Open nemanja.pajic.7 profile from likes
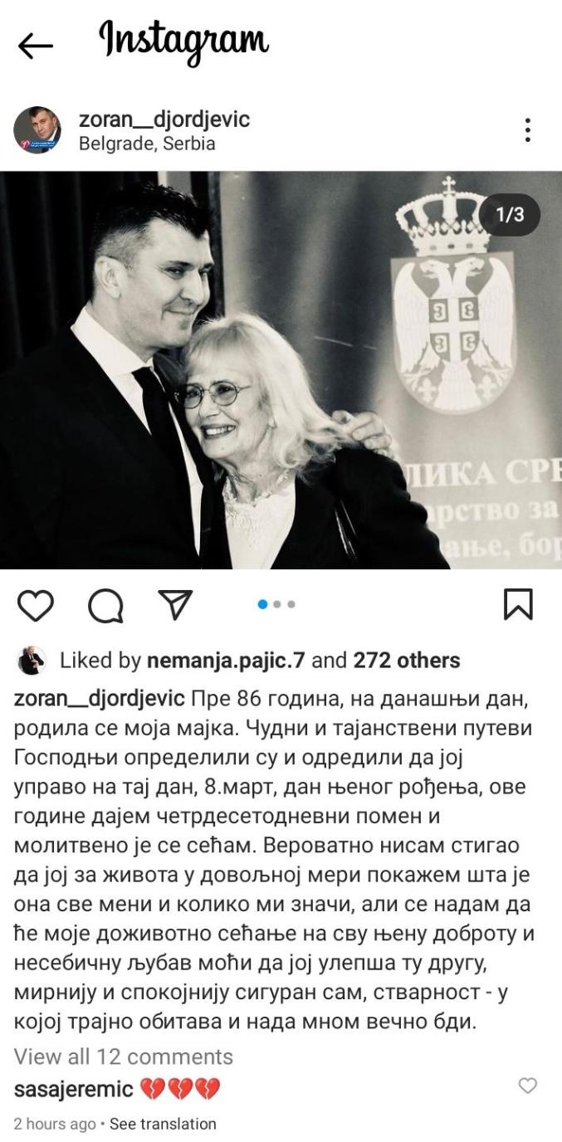This screenshot has height=1142, width=562. (x=226, y=661)
